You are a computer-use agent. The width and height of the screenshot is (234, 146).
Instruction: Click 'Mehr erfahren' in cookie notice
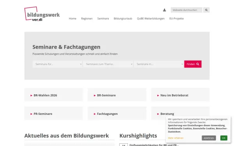(x=175, y=138)
